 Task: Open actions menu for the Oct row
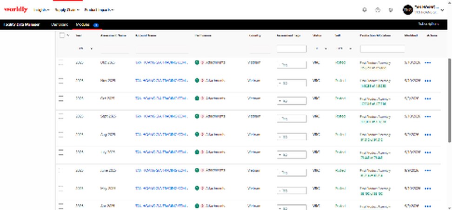[x=428, y=99]
